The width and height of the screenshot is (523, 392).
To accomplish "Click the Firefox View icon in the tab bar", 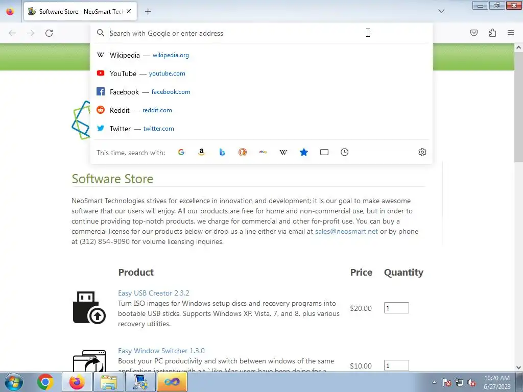I will coord(10,11).
